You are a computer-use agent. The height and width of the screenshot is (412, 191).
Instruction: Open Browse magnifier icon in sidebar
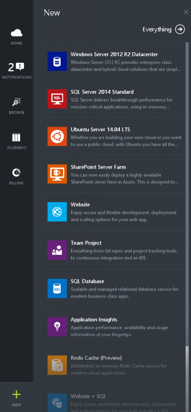click(x=16, y=102)
